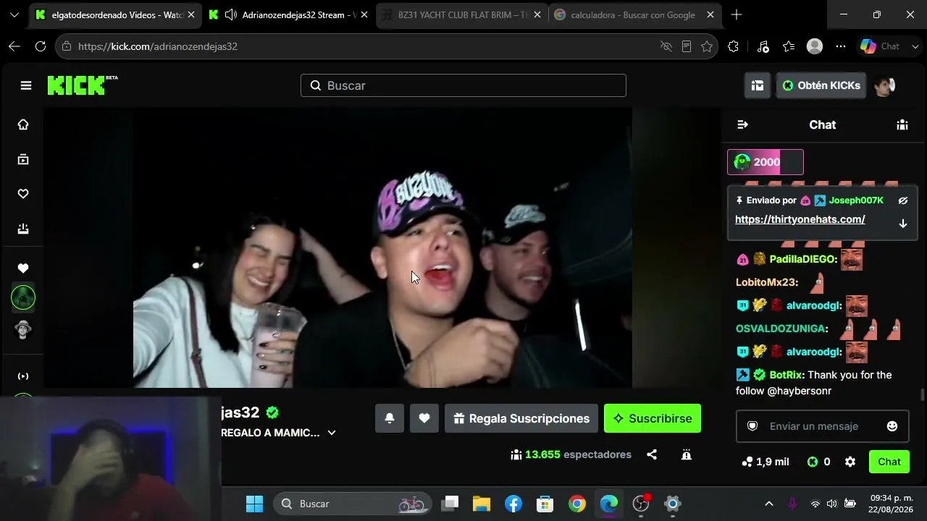Click the live broadcast icon in sidebar
The height and width of the screenshot is (521, 927).
[x=23, y=376]
